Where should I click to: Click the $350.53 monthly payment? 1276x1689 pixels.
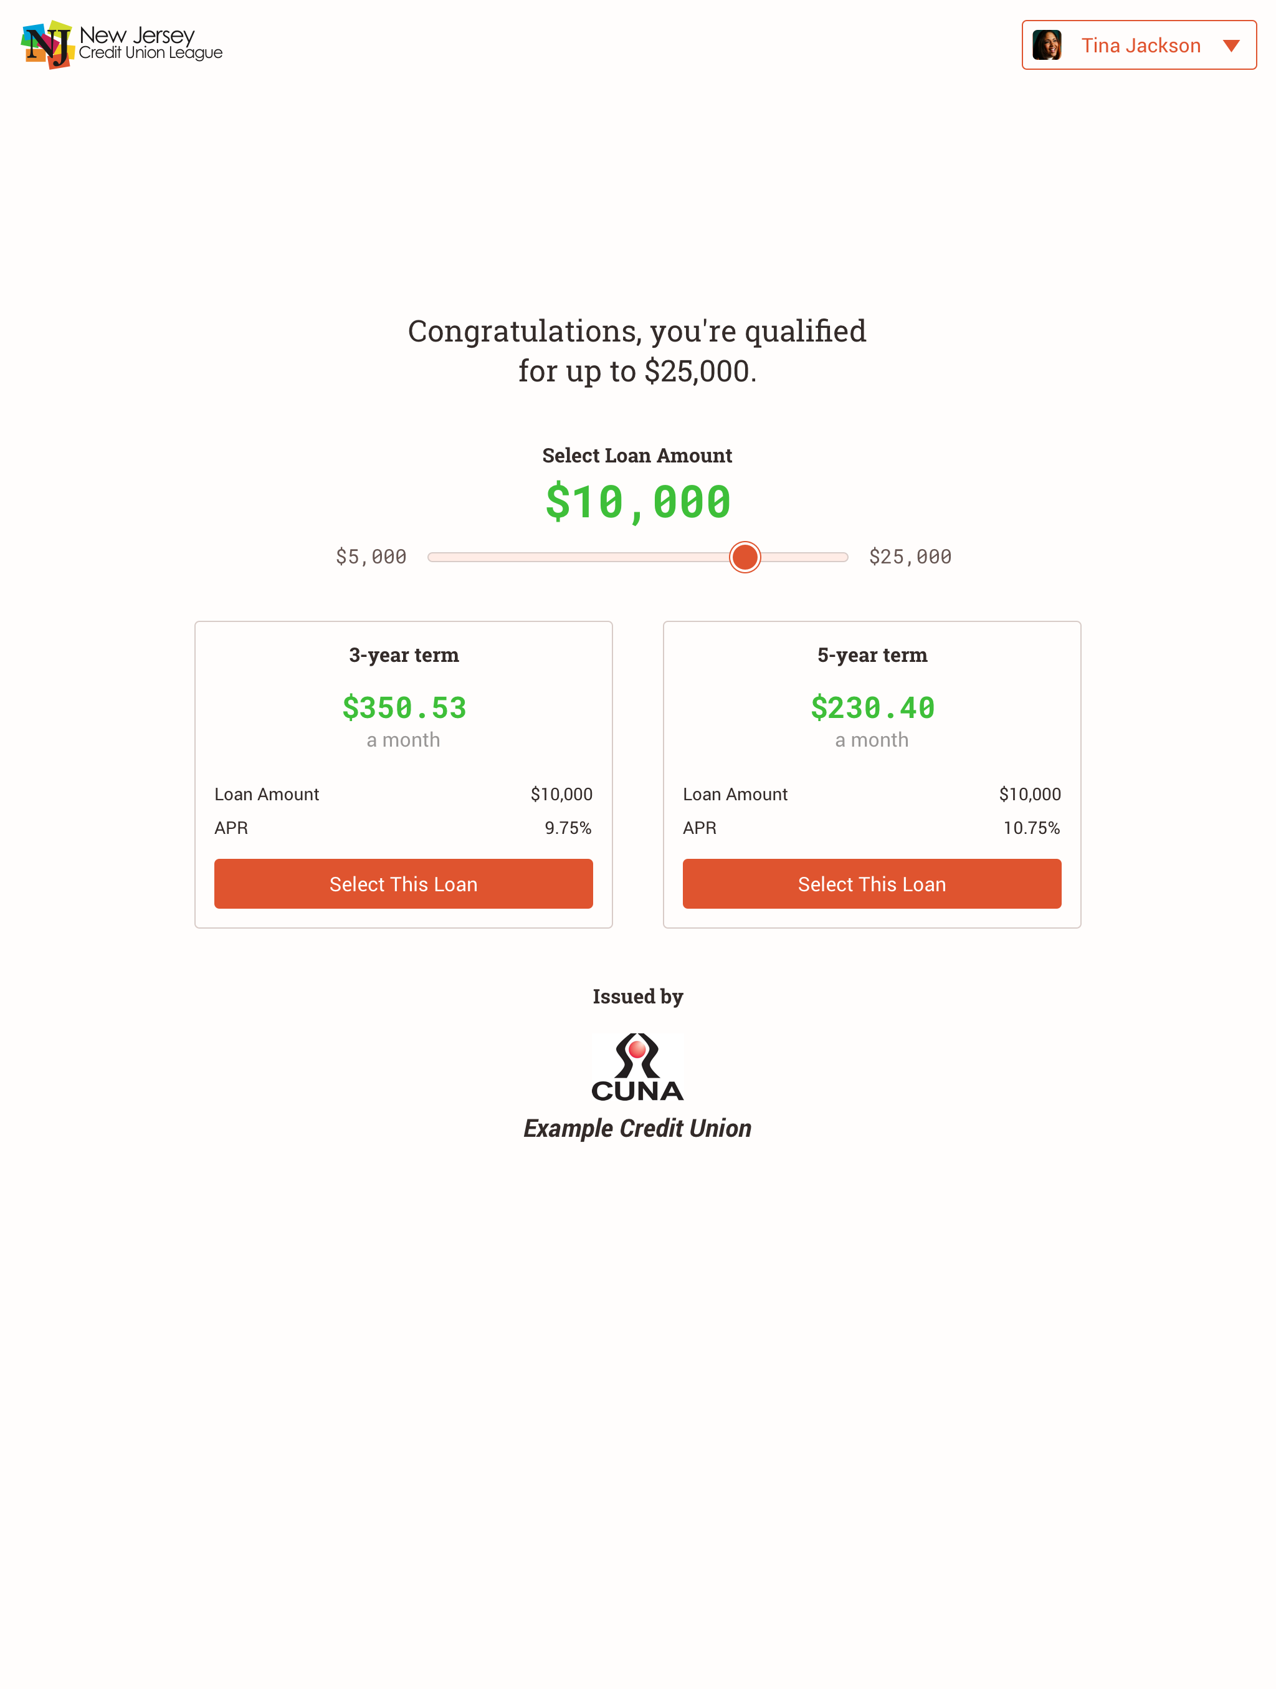(x=404, y=708)
